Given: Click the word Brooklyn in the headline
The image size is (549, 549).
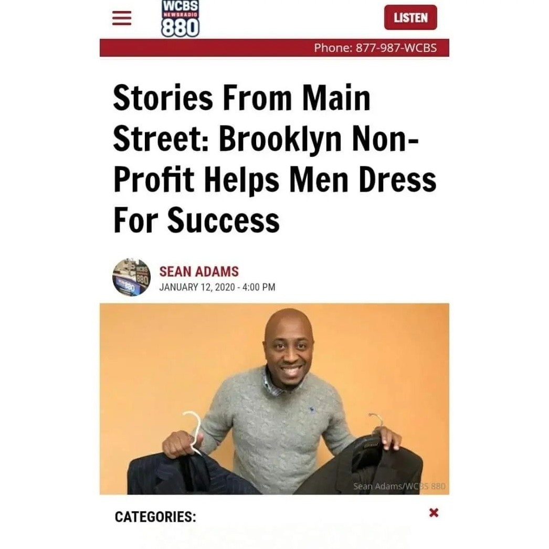Looking at the screenshot, I should pyautogui.click(x=280, y=139).
